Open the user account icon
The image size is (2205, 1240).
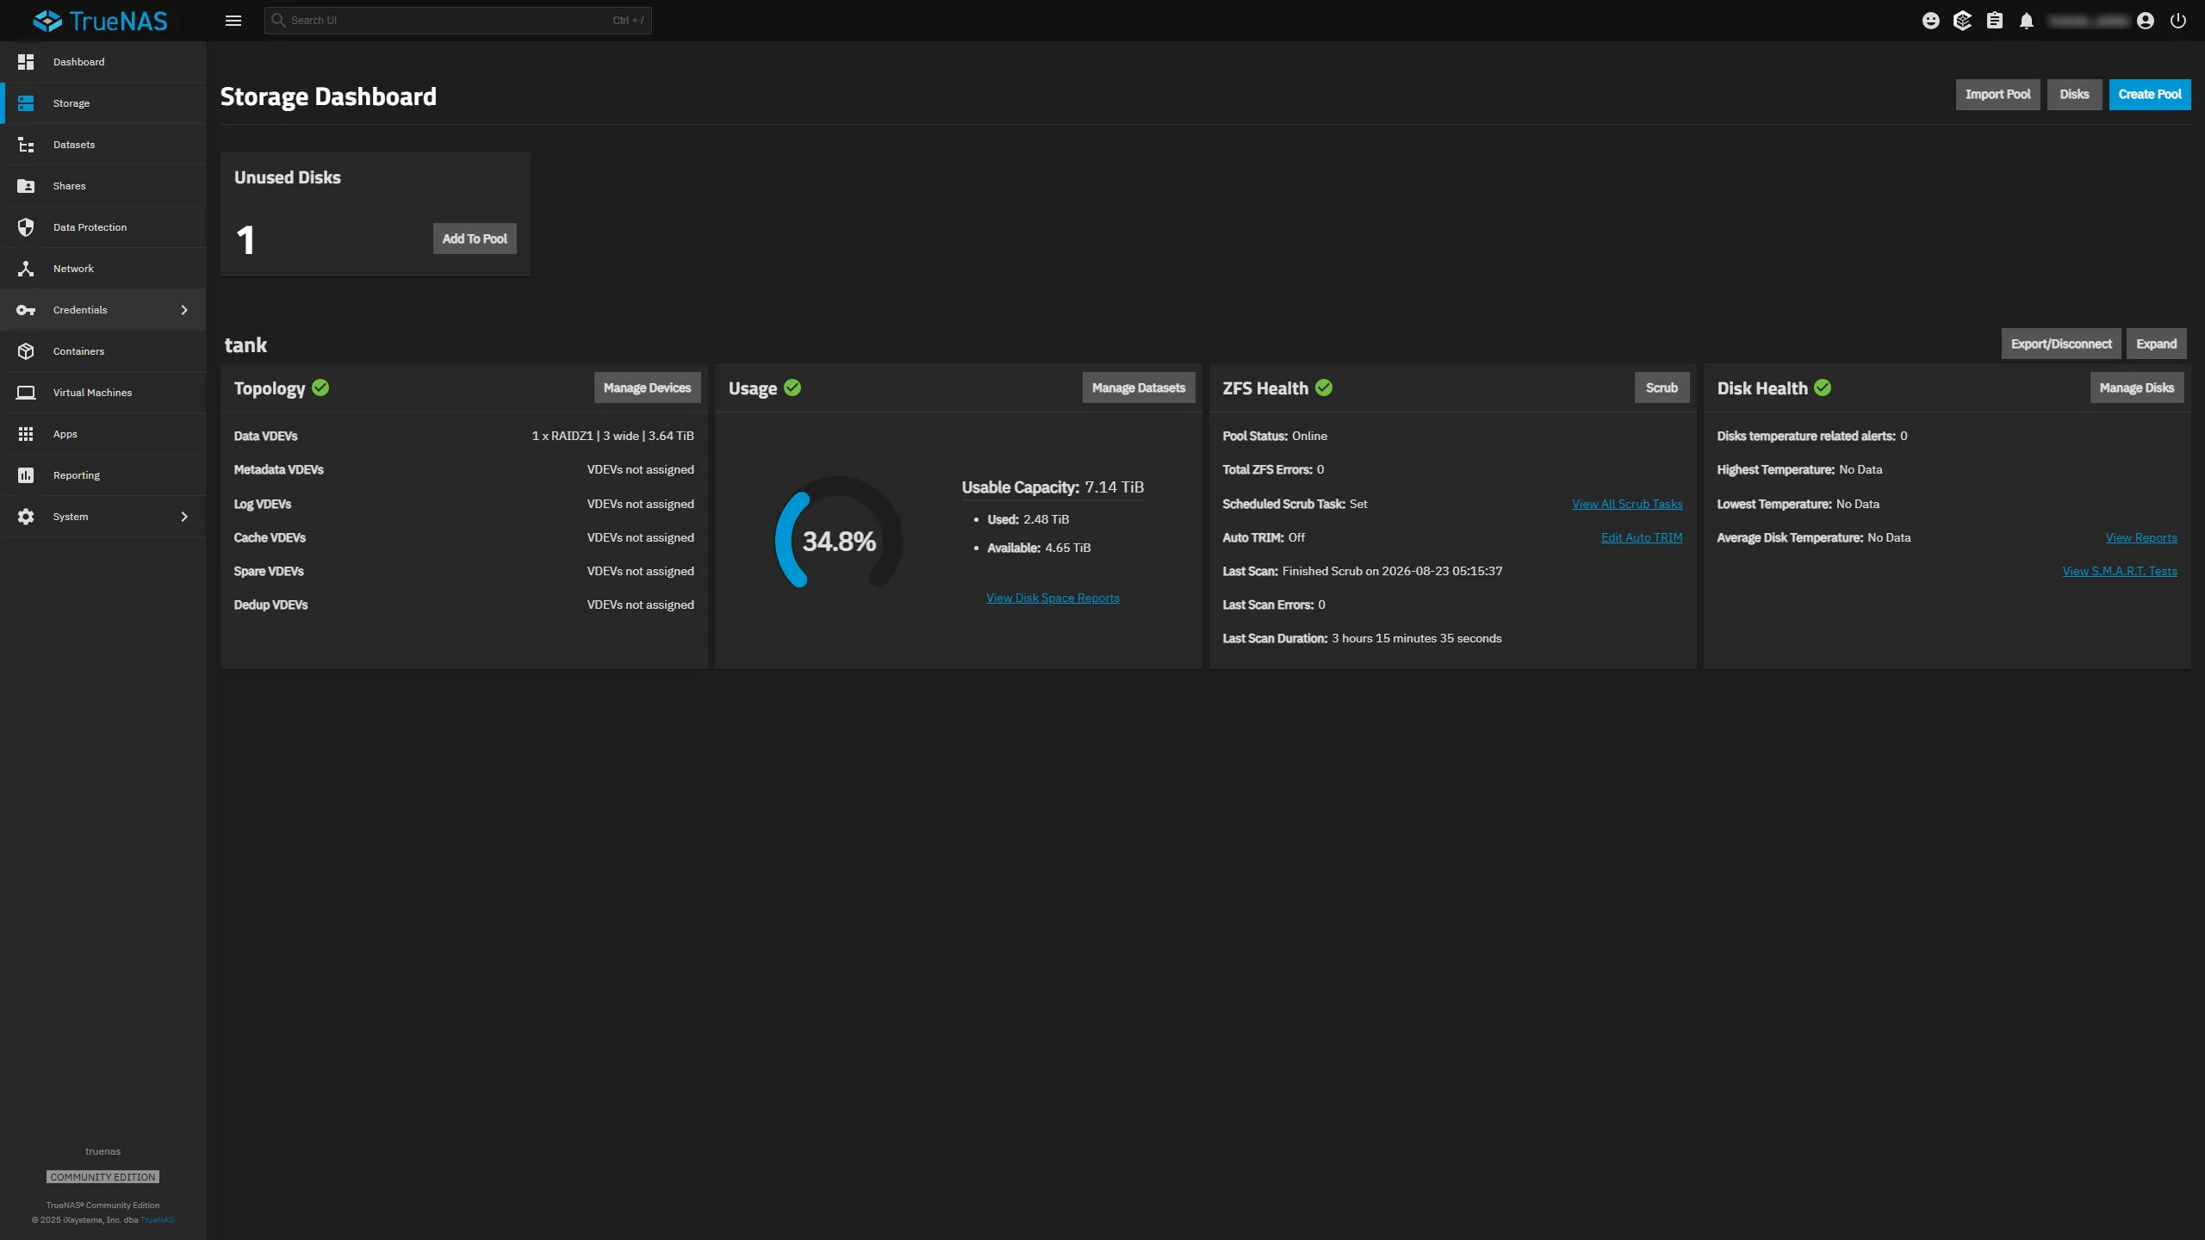(x=2146, y=21)
